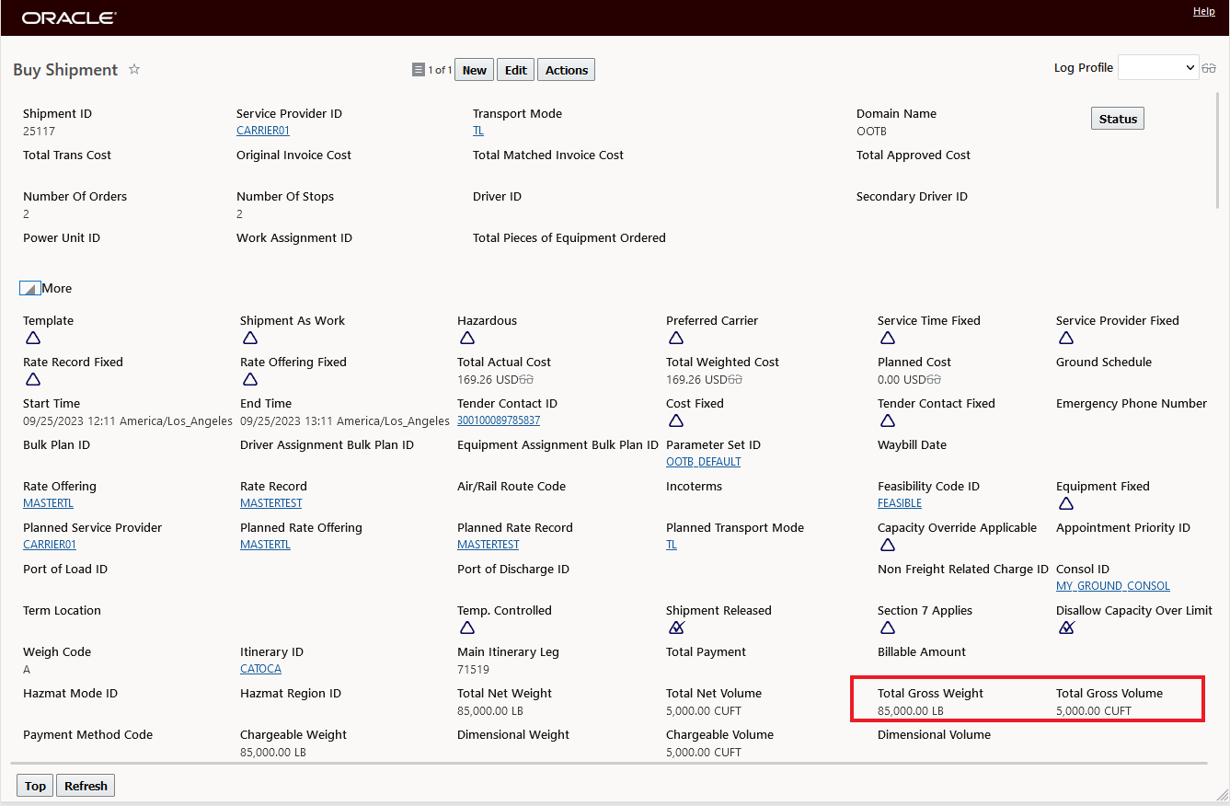The height and width of the screenshot is (806, 1230).
Task: Select Start Time 09/25/2023 12:11 value
Action: (128, 420)
